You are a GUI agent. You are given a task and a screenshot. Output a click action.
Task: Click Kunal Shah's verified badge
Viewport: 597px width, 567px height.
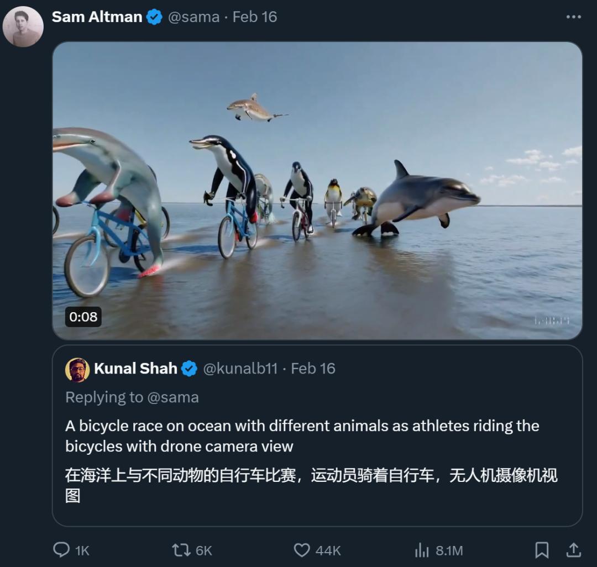(x=189, y=369)
